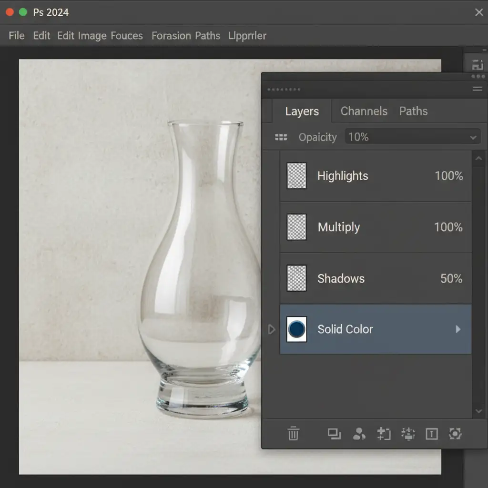The image size is (488, 488).
Task: Switch to the Channels tab
Action: [364, 111]
